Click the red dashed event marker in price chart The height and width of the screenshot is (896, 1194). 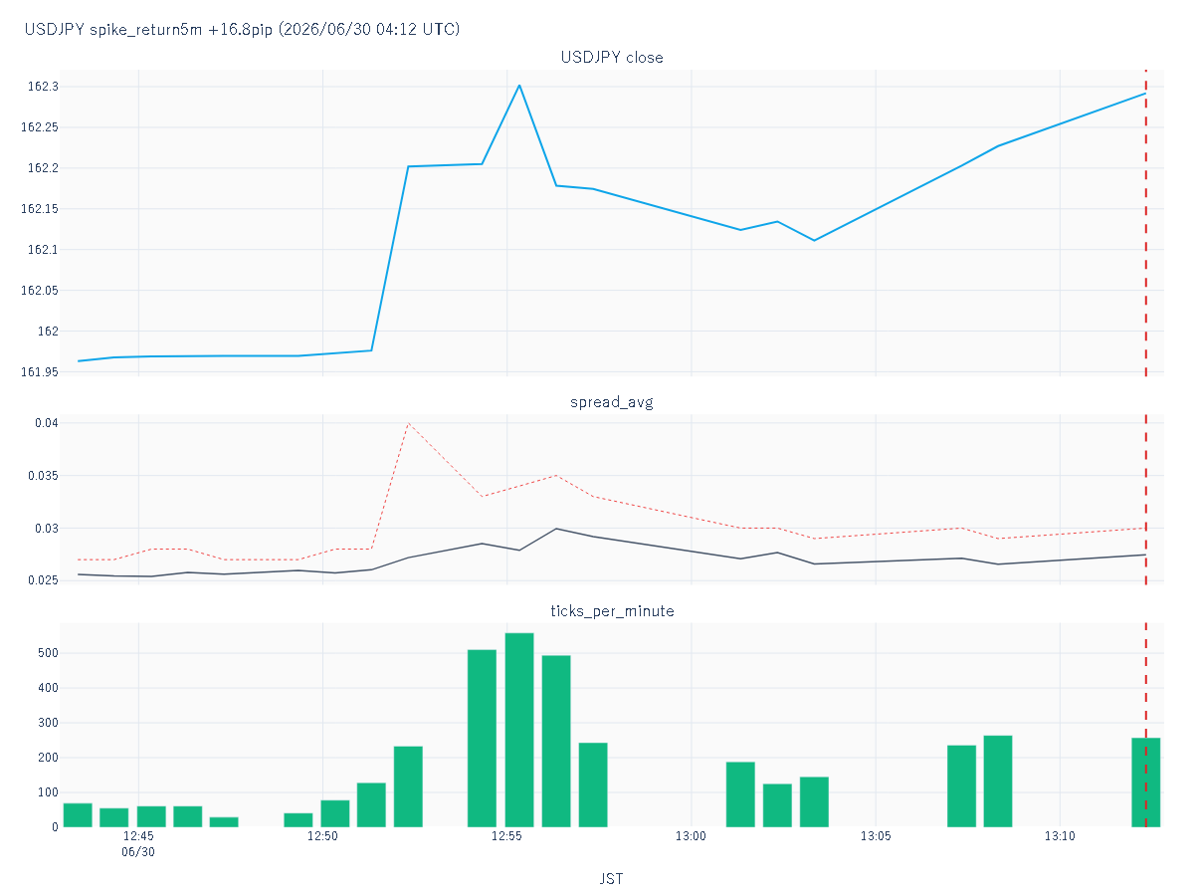1146,223
